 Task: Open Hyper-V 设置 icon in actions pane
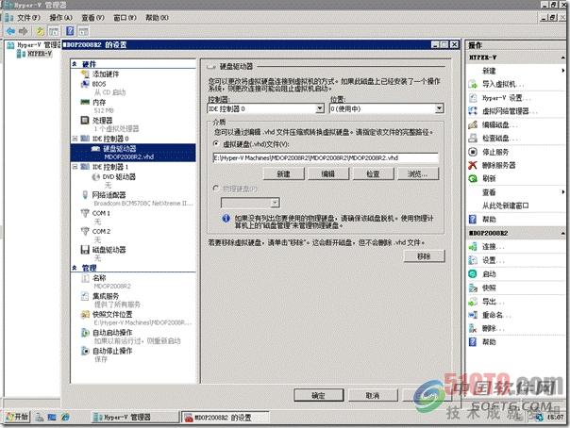[473, 98]
